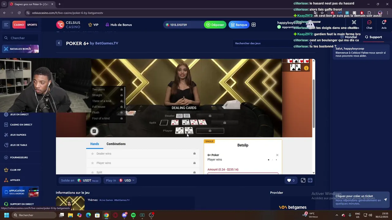Favorite the Split bet star
Screen dimensions: 392x220
[92, 172]
